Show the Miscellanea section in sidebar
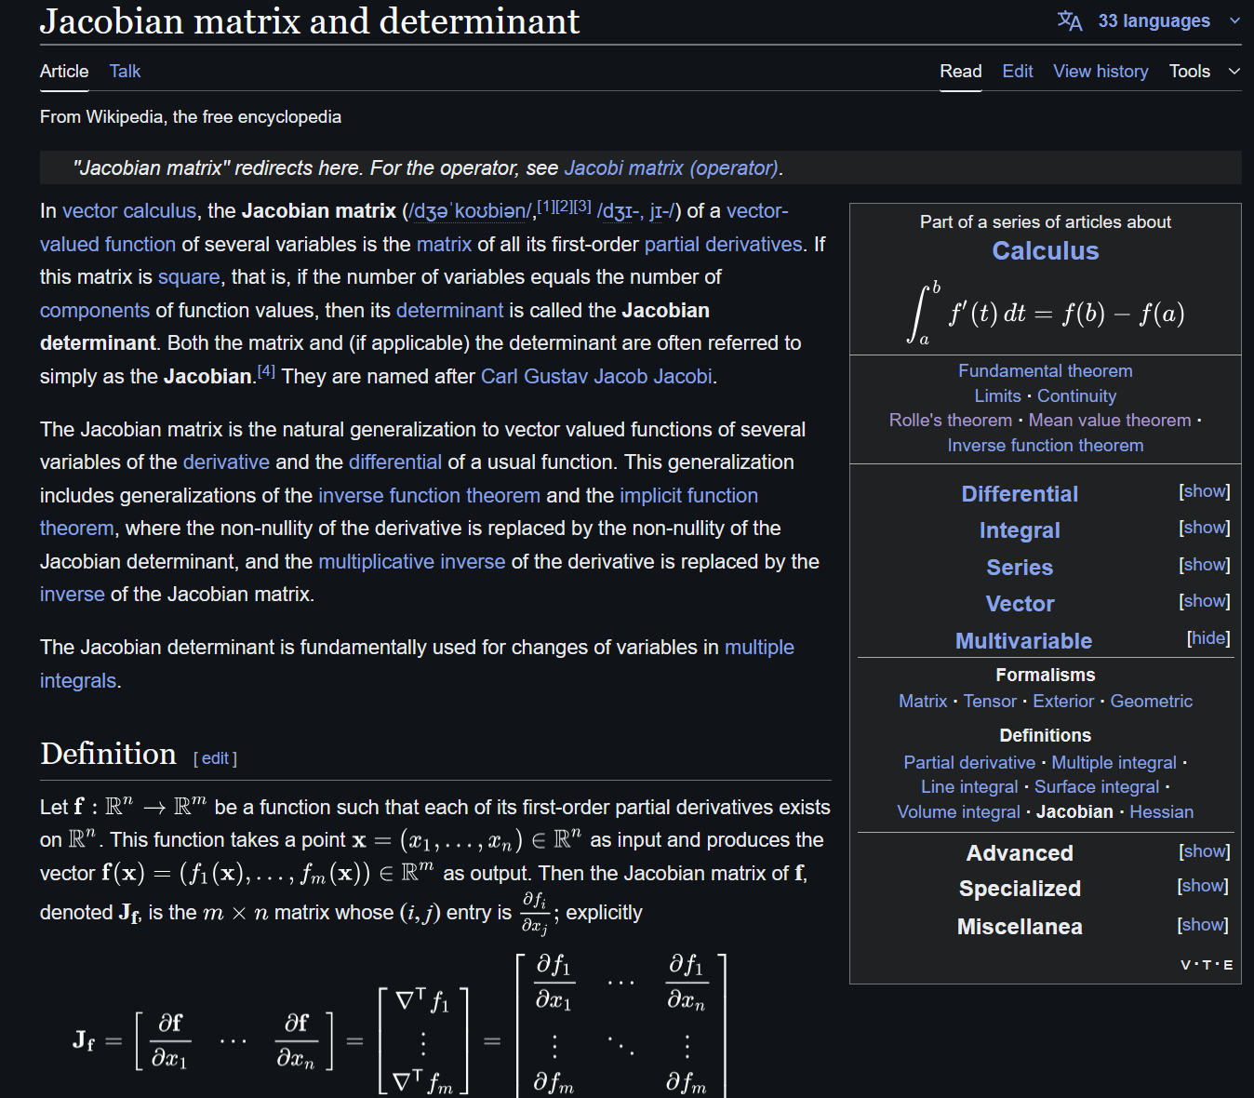Screen dimensions: 1254x1098 [x=1203, y=924]
